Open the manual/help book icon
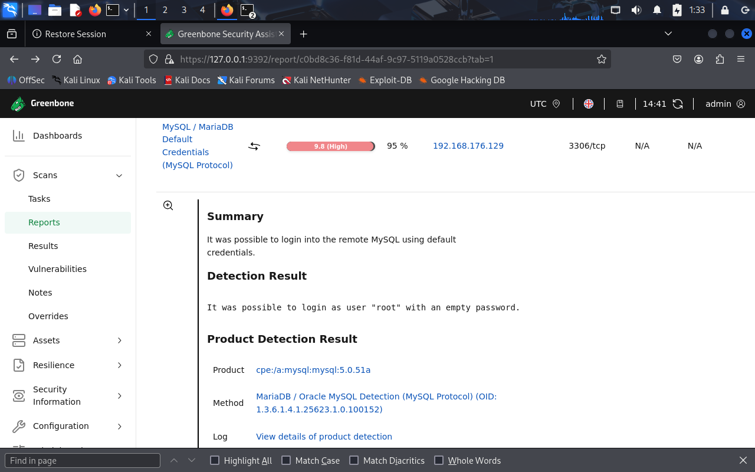Viewport: 755px width, 472px height. point(620,103)
